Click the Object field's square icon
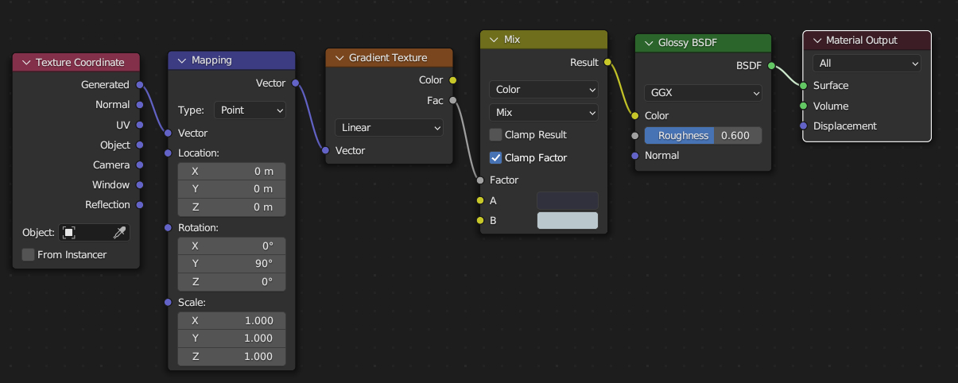 69,233
